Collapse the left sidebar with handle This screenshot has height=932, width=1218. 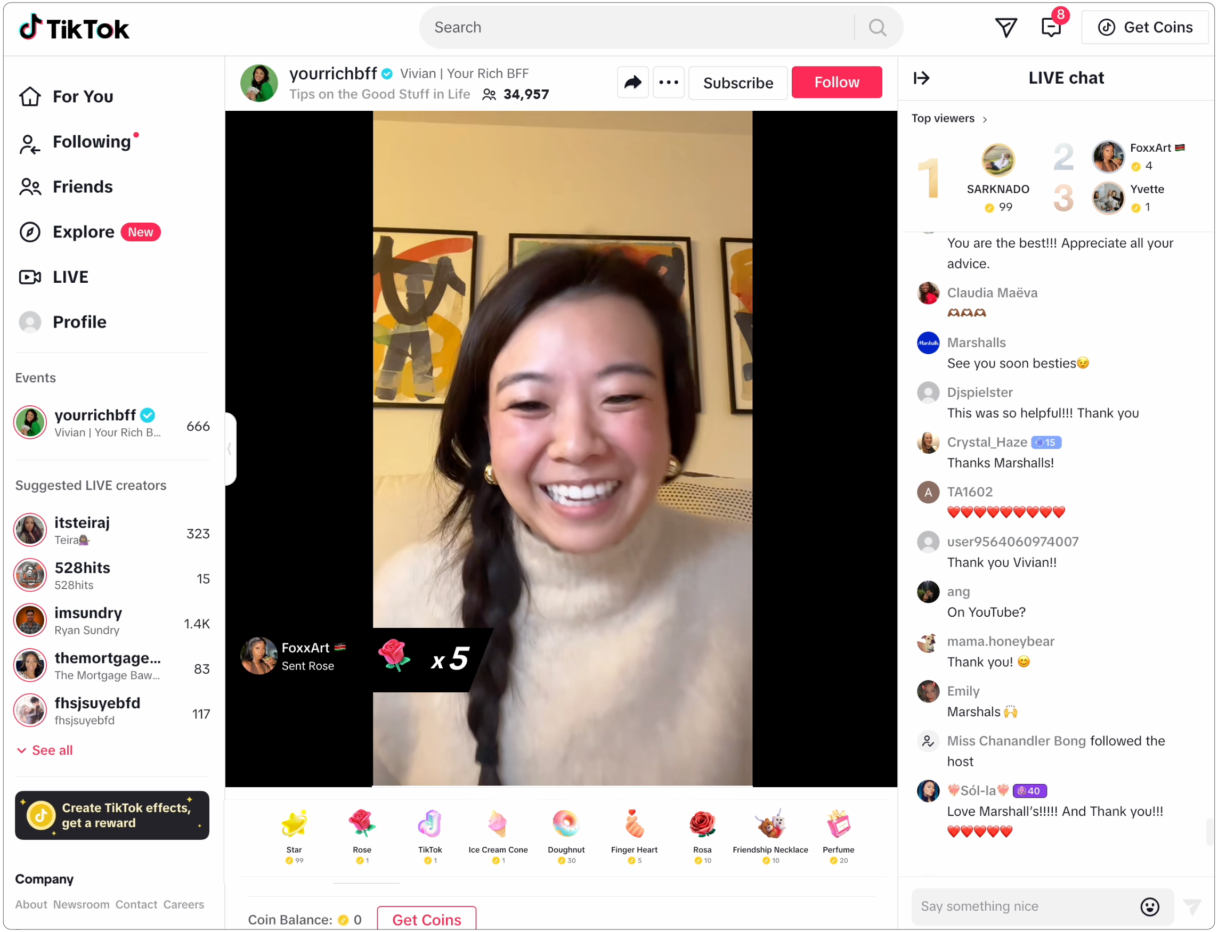[x=230, y=448]
